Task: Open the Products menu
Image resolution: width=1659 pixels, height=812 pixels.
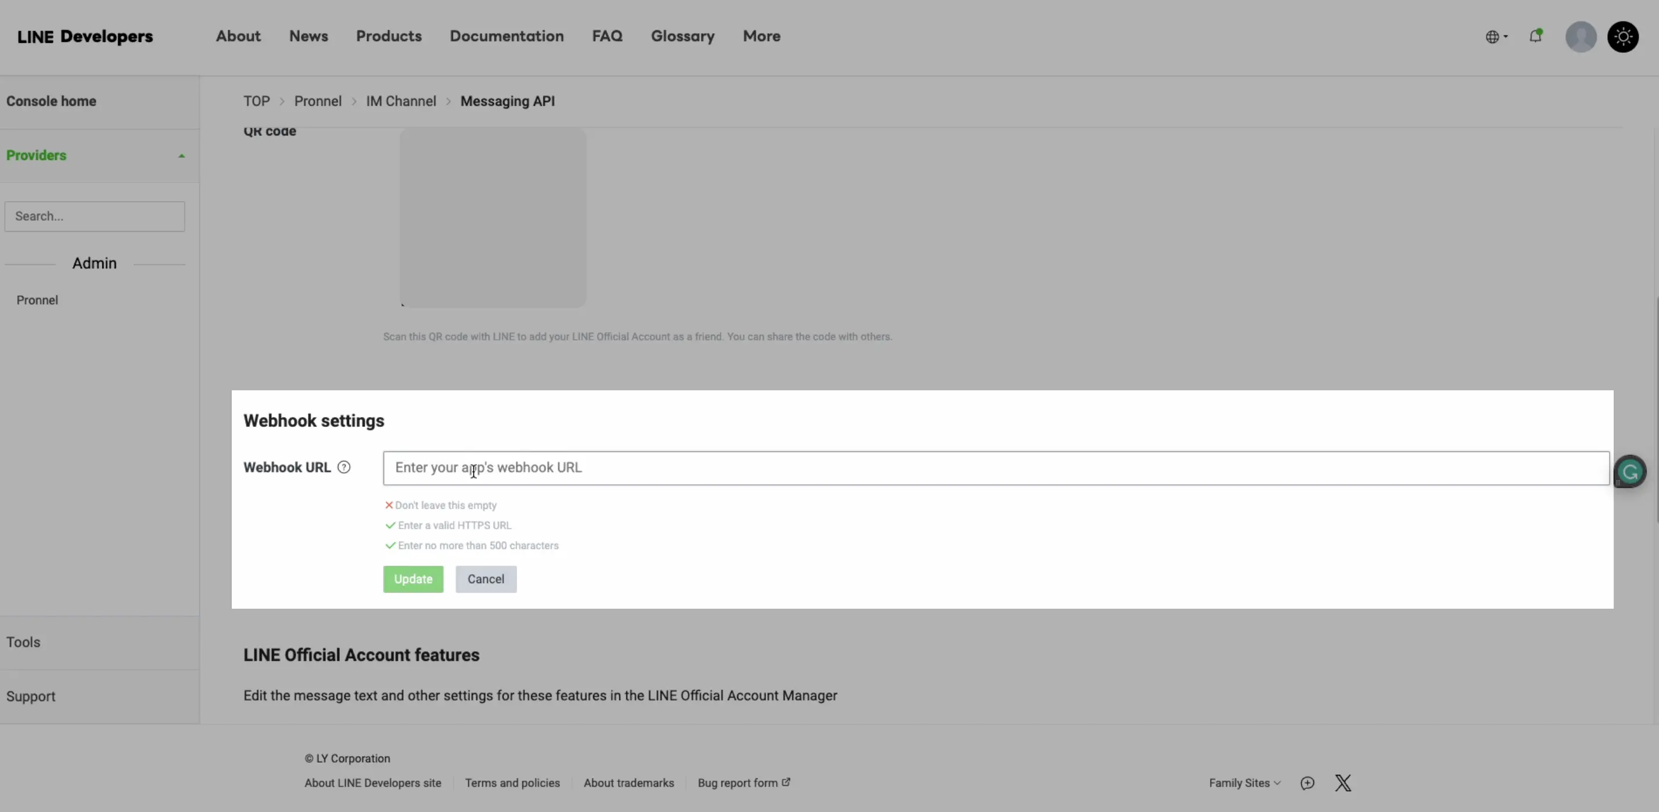Action: pyautogui.click(x=389, y=37)
